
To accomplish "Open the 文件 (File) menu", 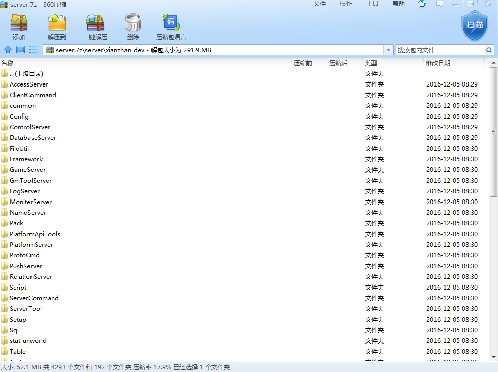I will (x=320, y=4).
